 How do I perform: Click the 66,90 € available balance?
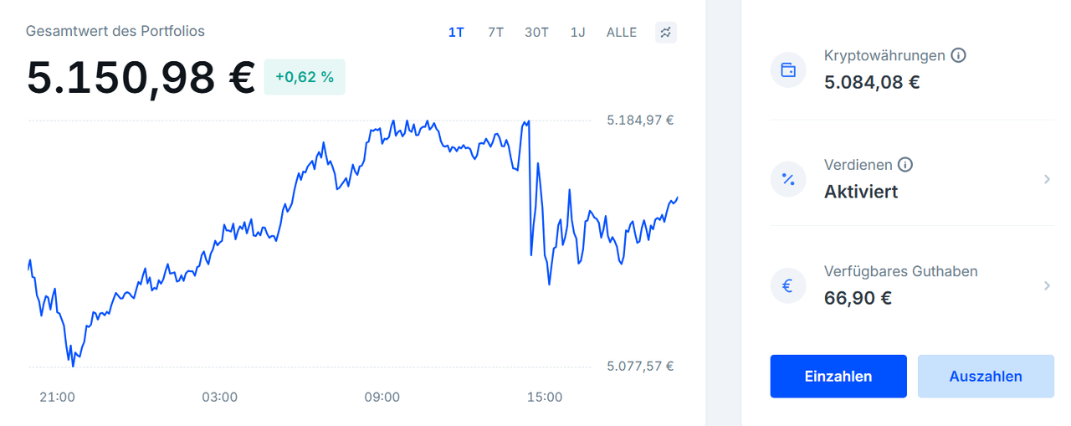[858, 298]
